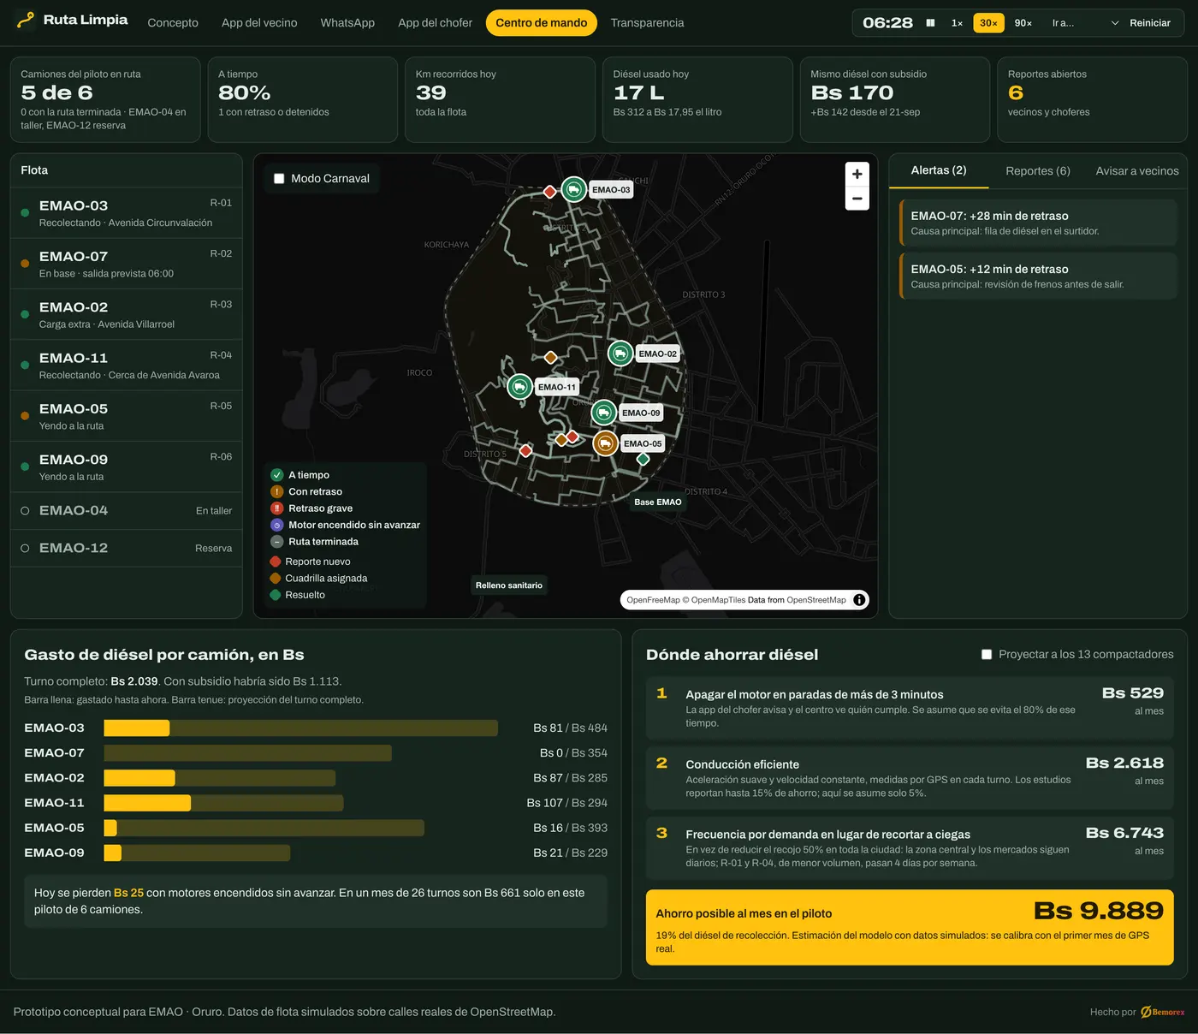Select EMAO-12 Reserva fleet row

point(127,549)
